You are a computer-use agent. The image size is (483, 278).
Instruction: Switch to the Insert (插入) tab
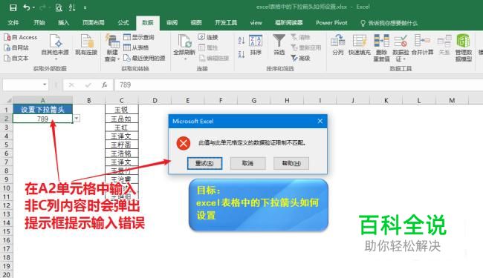[x=63, y=23]
